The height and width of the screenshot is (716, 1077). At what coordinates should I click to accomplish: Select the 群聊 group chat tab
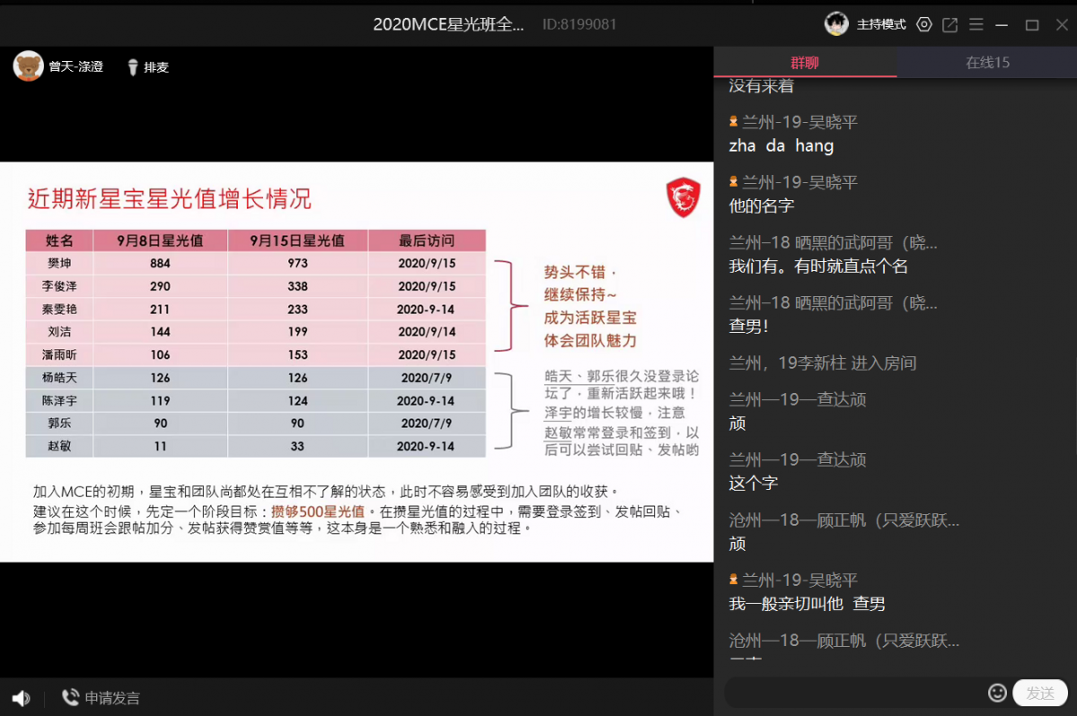(x=805, y=63)
